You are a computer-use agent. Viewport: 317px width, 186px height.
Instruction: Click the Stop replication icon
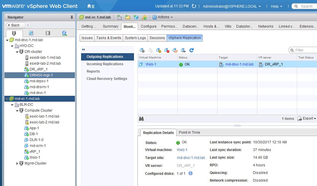tap(167, 50)
